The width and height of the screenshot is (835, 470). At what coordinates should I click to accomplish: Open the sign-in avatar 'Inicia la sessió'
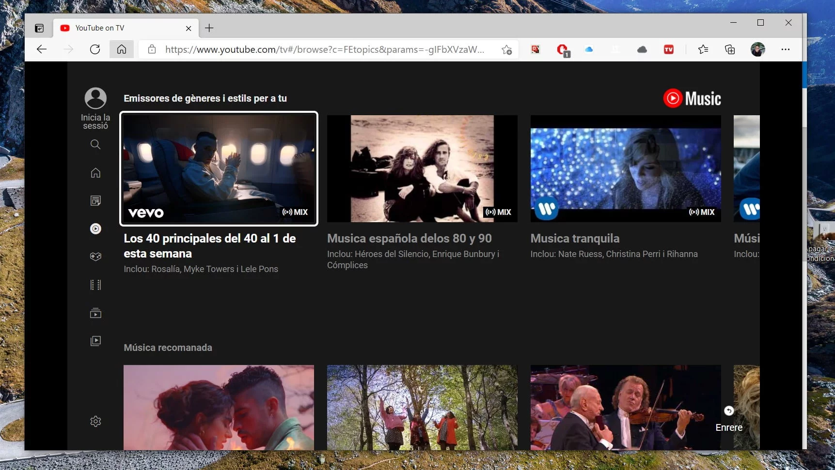95,108
